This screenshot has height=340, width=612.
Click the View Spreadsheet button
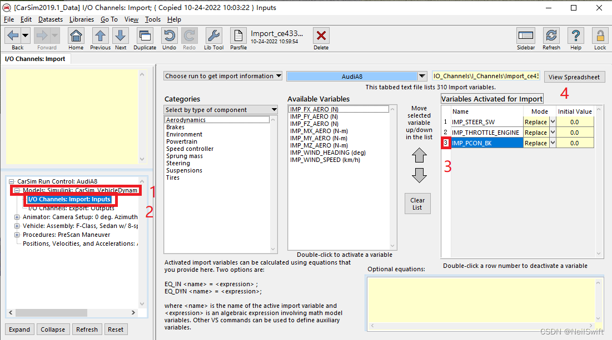pos(574,77)
